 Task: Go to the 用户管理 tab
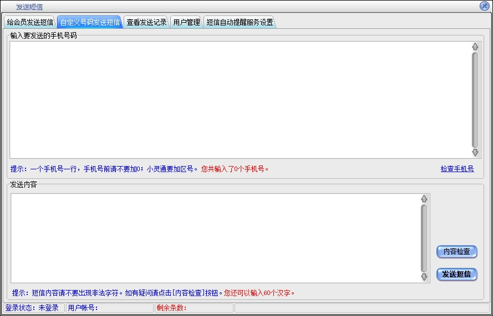pos(186,23)
